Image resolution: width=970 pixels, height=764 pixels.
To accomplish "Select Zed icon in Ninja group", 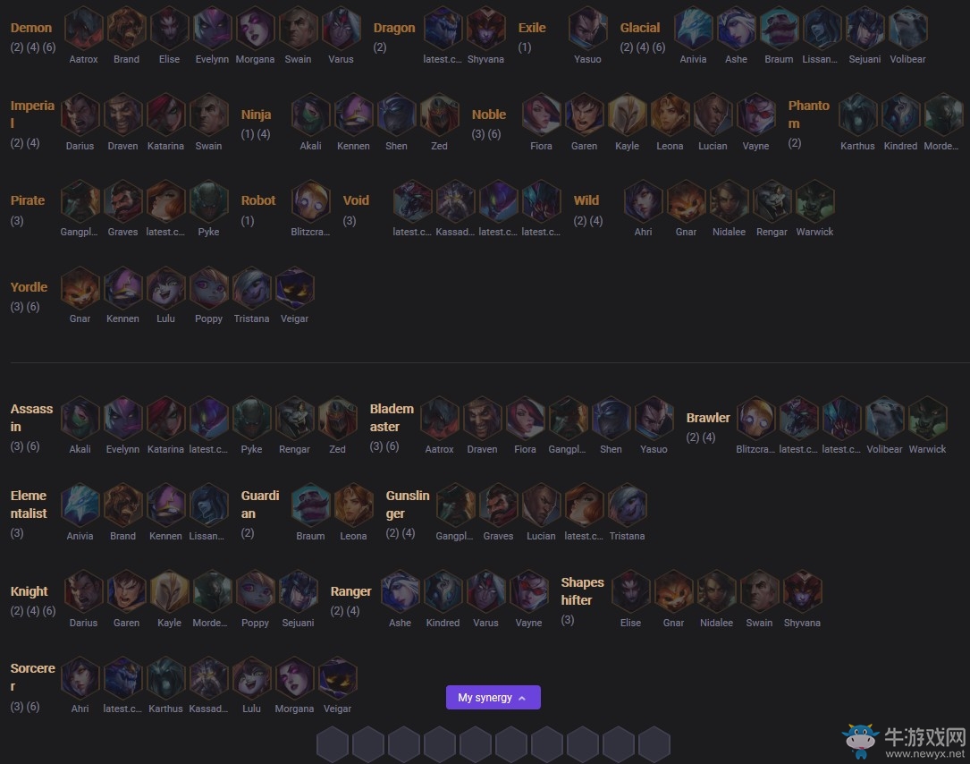I will coord(439,115).
